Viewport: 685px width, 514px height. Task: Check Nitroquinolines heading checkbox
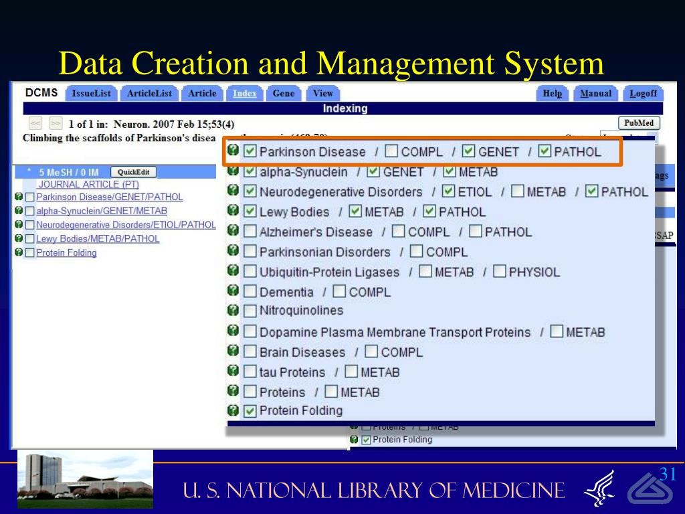250,311
